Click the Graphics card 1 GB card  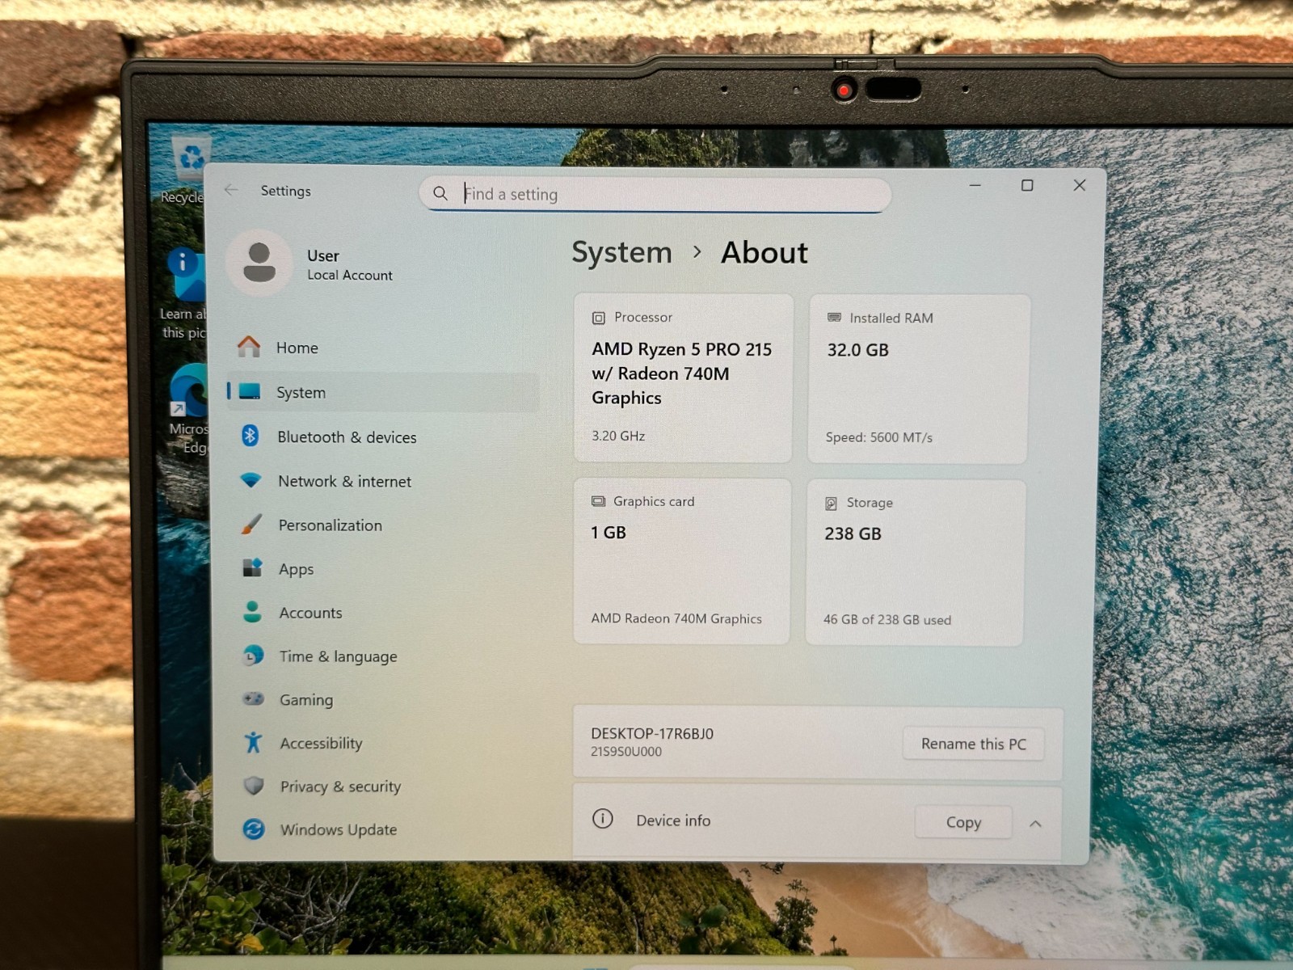pos(681,561)
